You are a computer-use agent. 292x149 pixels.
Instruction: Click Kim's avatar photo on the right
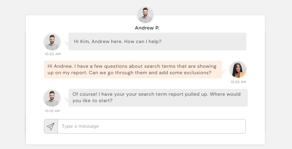coord(238,70)
